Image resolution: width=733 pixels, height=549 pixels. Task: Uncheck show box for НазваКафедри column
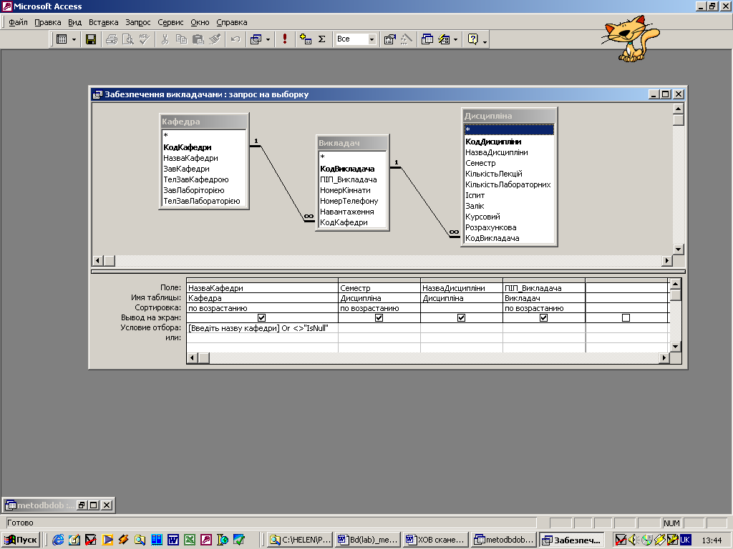pos(261,318)
